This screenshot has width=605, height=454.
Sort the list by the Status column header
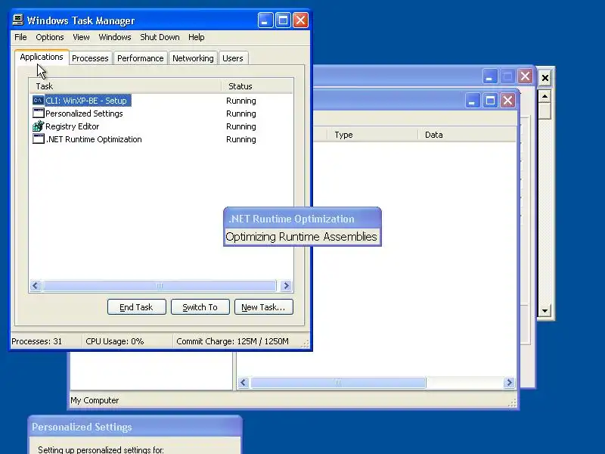[257, 86]
